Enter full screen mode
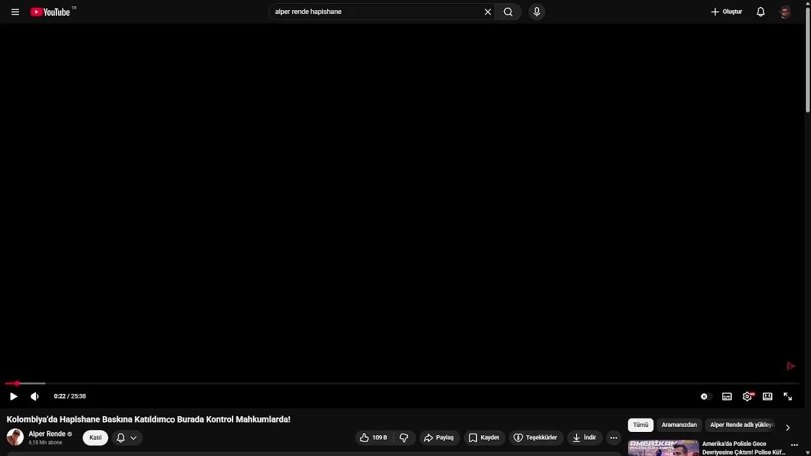 tap(788, 396)
